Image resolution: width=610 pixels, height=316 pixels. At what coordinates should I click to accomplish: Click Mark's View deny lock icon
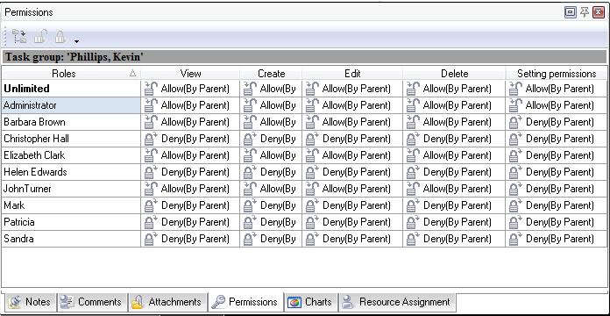tap(151, 205)
